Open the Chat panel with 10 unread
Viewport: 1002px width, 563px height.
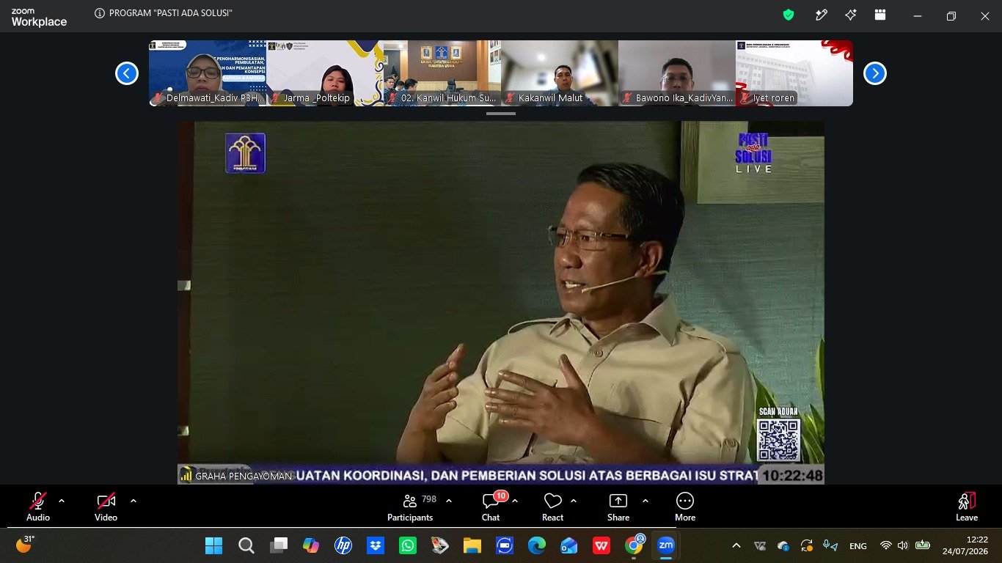[x=491, y=507]
